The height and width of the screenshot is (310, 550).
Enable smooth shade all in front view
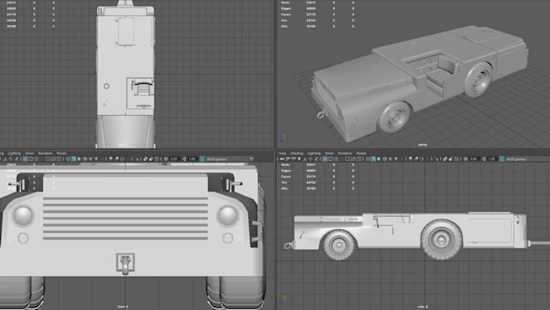click(74, 159)
